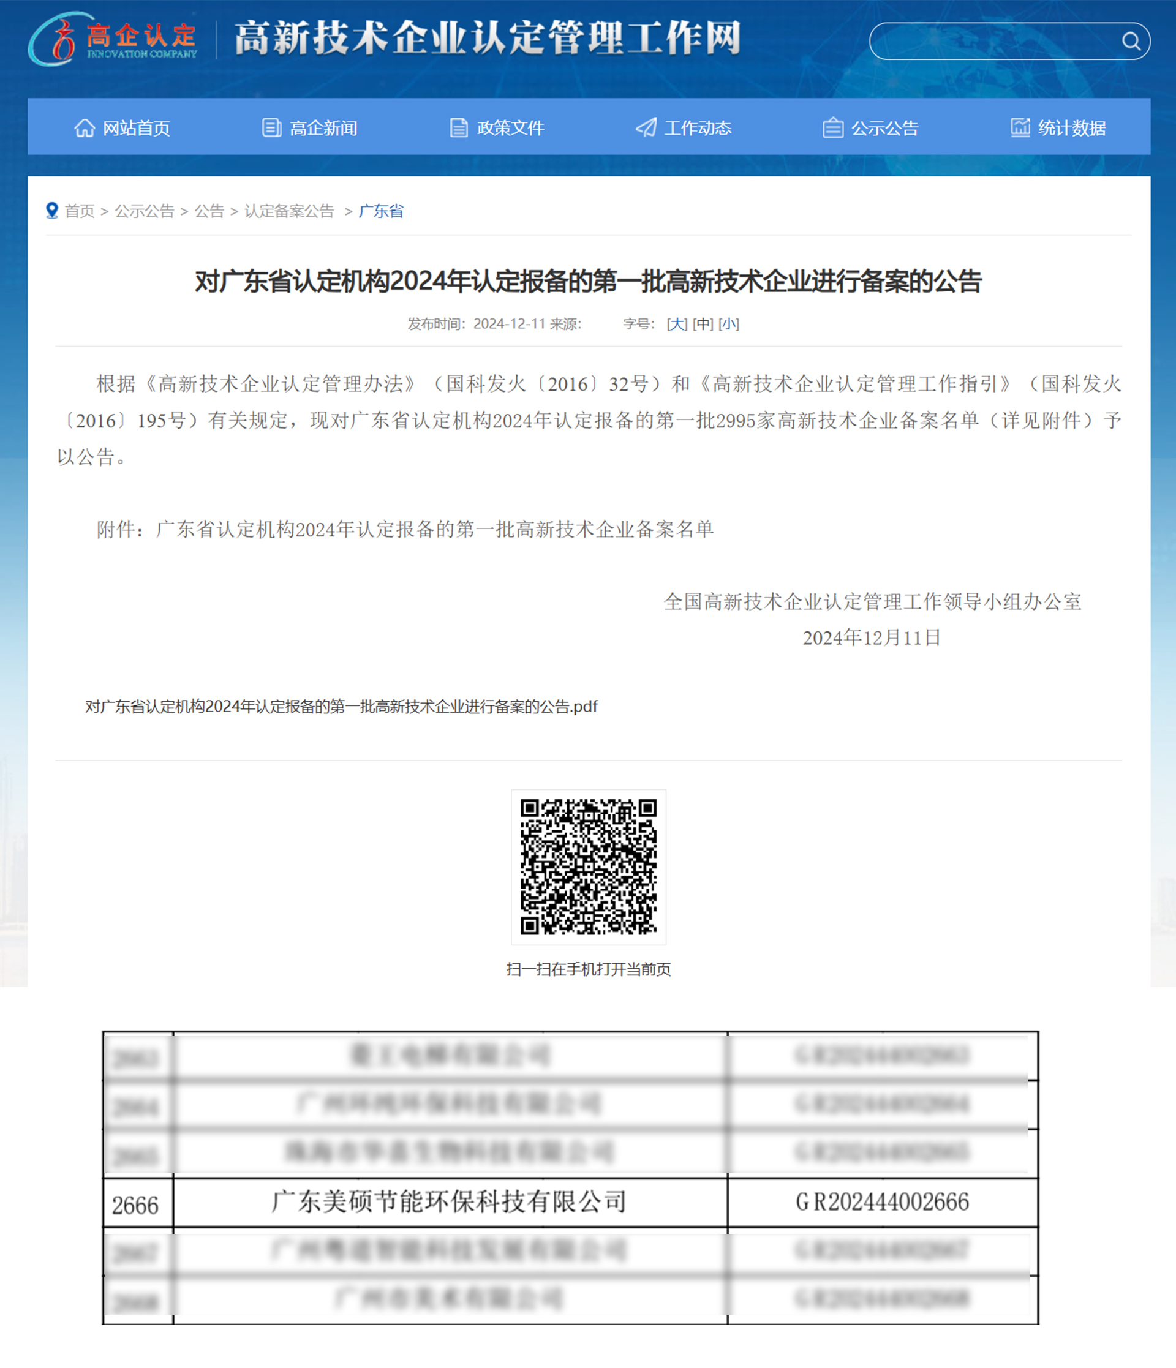Click the QR code image

(x=589, y=867)
